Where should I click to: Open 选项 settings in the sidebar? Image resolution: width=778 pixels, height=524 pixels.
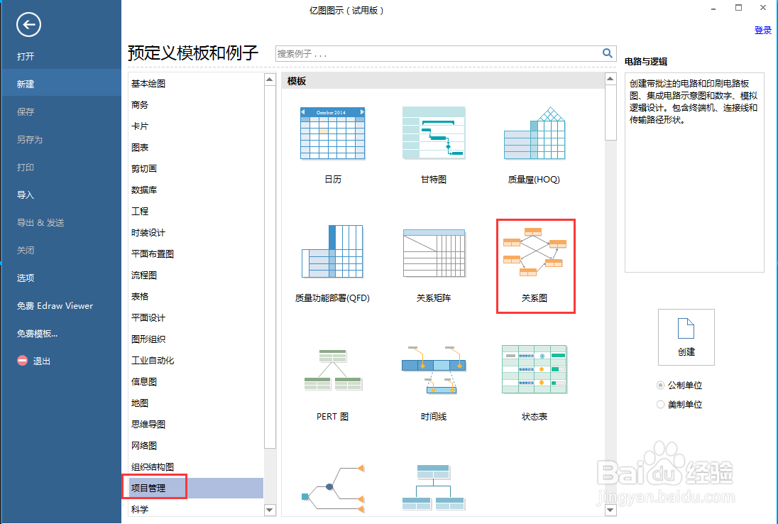click(26, 278)
